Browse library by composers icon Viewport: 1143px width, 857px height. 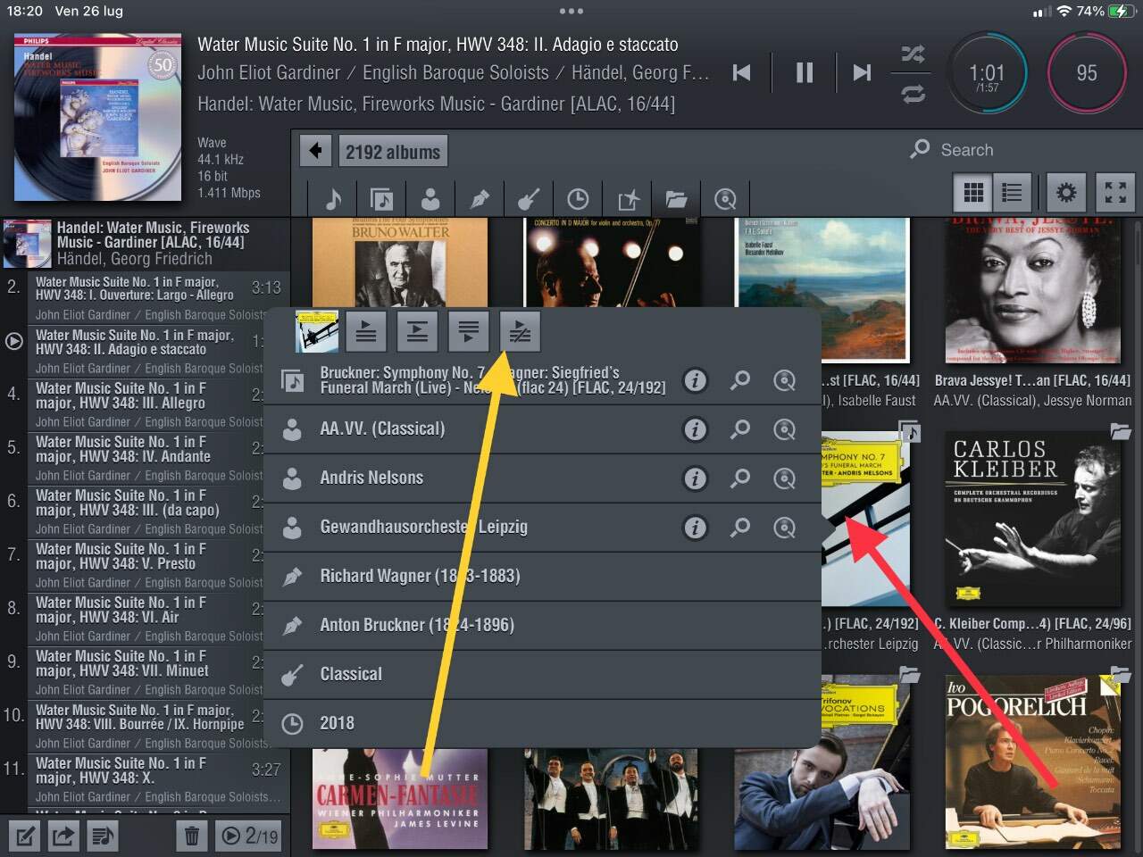[480, 198]
